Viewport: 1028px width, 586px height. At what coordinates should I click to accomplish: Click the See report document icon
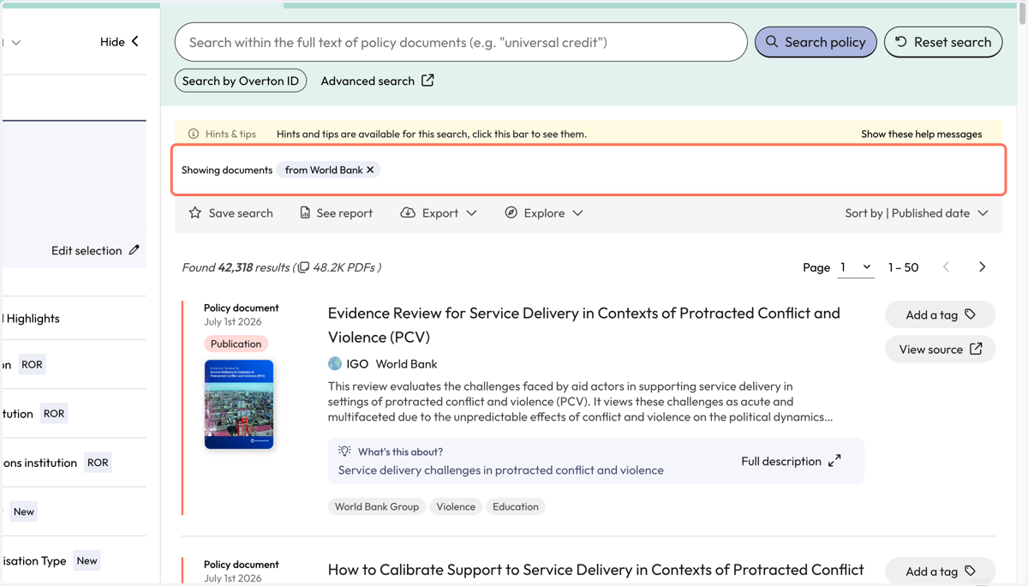tap(305, 212)
